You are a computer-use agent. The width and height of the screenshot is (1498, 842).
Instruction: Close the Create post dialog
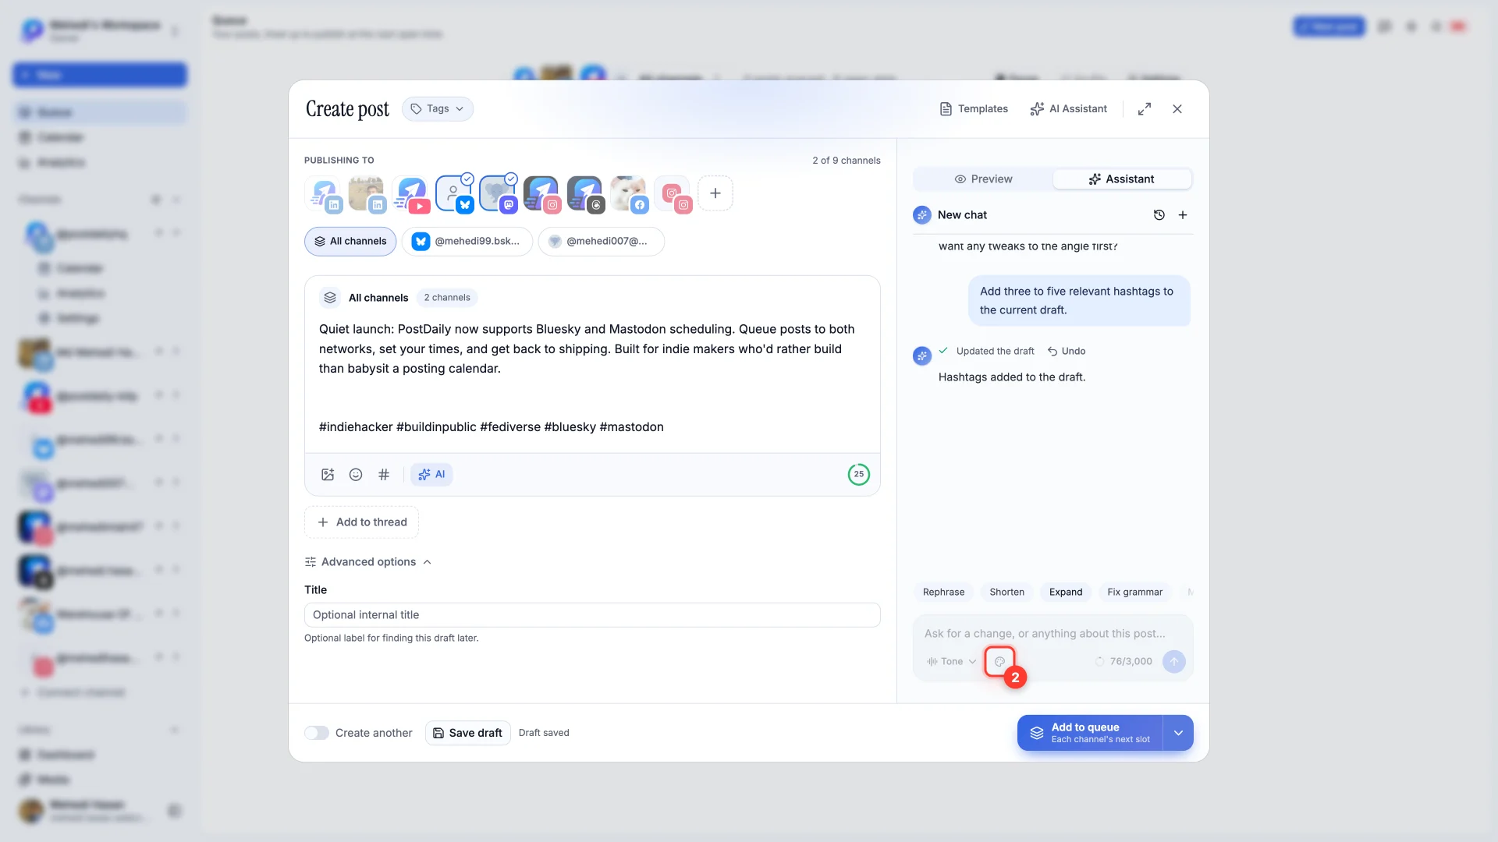(1177, 109)
